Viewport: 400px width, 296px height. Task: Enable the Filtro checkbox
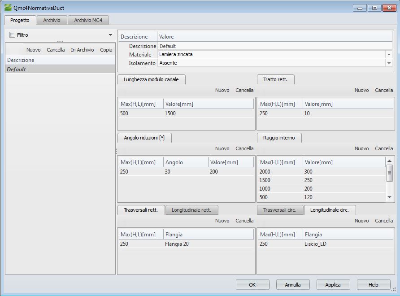pos(13,35)
